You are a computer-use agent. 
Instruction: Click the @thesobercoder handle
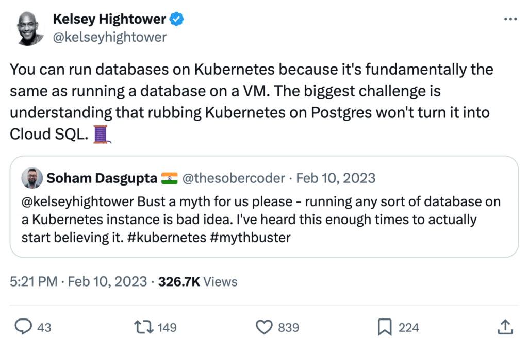(234, 178)
